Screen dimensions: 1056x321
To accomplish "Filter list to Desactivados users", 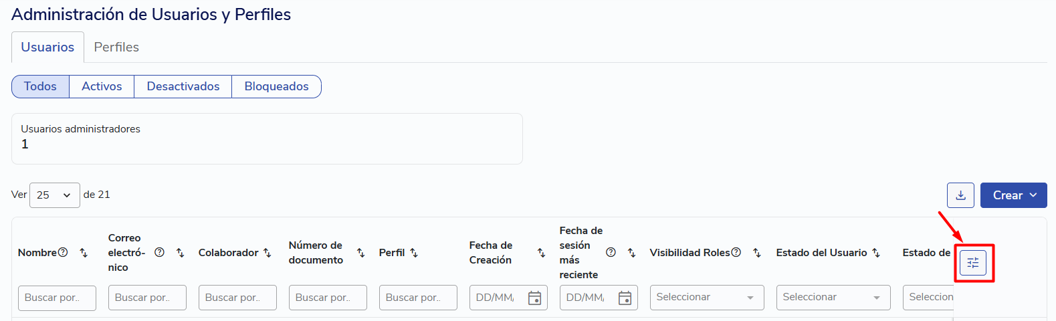I will click(x=183, y=86).
